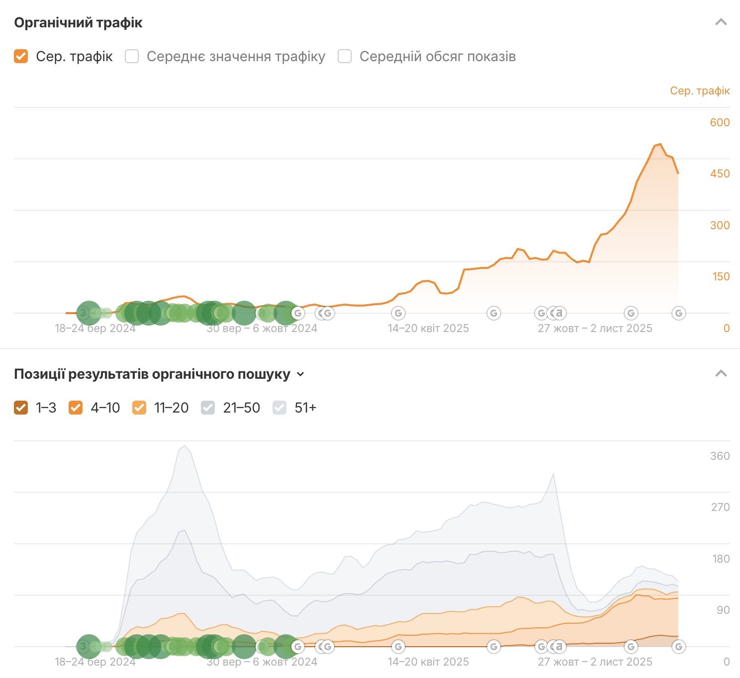Click the rightmost Google update marker in the organic traffic chart

pyautogui.click(x=678, y=313)
